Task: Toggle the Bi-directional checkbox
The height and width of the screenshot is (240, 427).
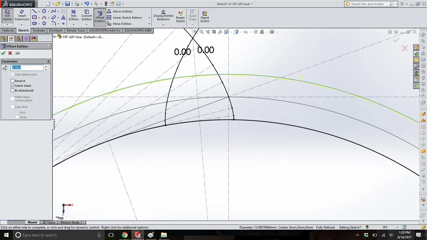Action: coord(13,90)
